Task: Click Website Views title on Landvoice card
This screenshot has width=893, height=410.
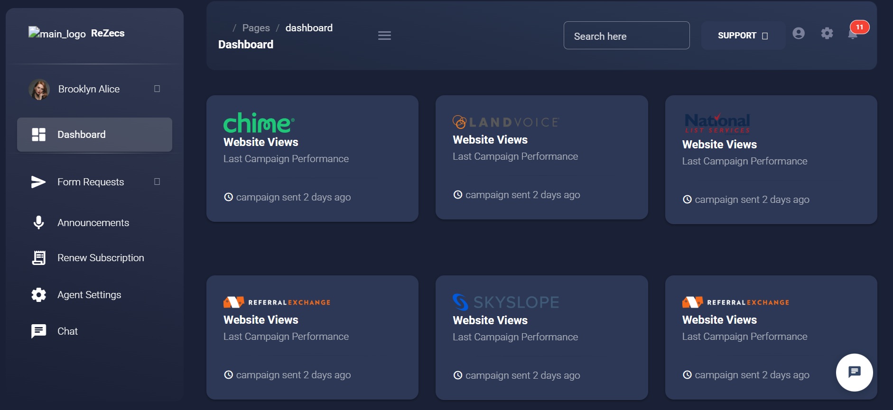Action: (490, 140)
